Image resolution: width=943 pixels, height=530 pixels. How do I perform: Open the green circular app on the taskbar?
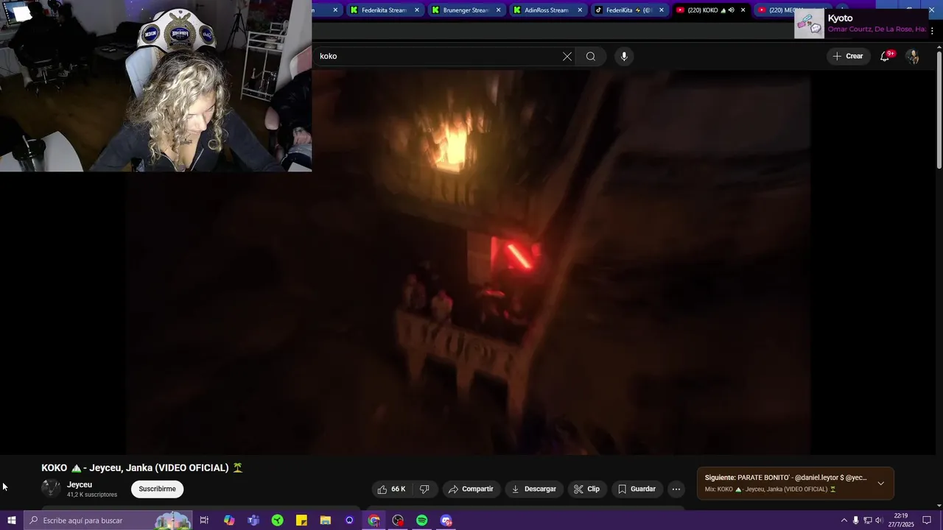(278, 520)
